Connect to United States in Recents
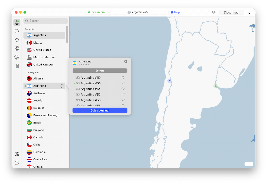Viewport: 267px width, 184px height. coord(44,50)
